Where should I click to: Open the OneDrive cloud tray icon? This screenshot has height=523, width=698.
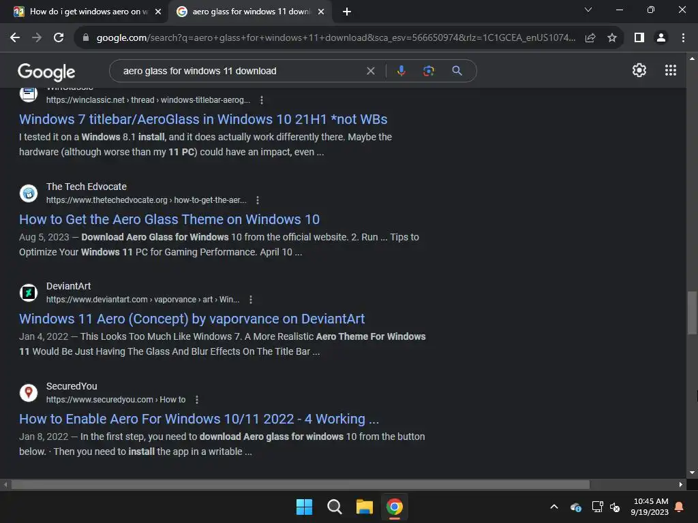pos(575,507)
